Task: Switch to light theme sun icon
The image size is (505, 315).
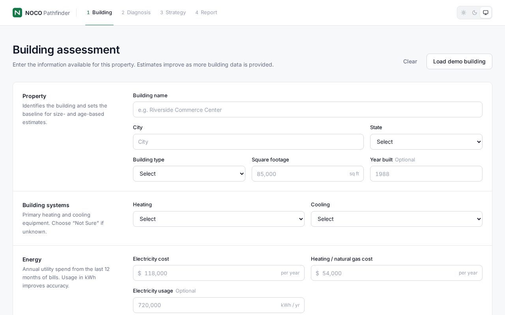Action: tap(464, 13)
